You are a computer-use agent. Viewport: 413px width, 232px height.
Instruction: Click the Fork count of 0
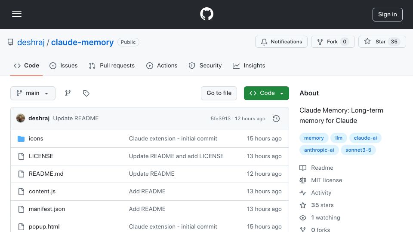(345, 42)
